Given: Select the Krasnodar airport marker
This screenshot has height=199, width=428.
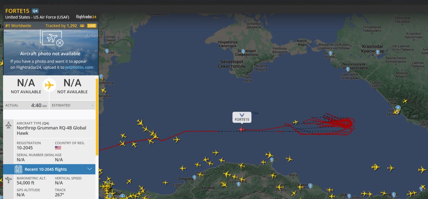Looking at the screenshot, I should pos(378,52).
